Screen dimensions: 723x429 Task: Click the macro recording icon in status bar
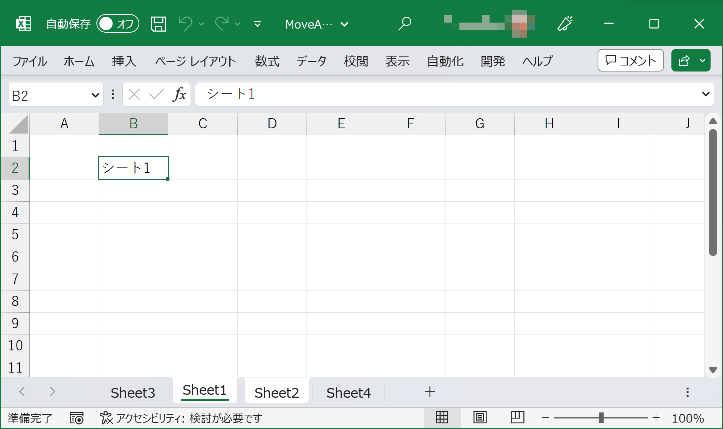coord(77,418)
